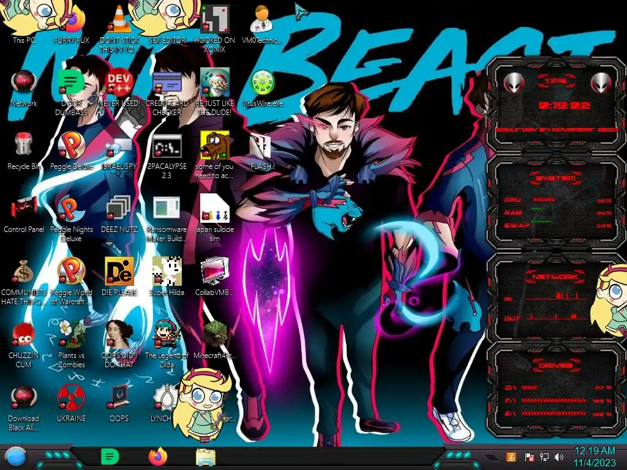Open the orange Java tray icon
The width and height of the screenshot is (627, 470).
(x=511, y=457)
